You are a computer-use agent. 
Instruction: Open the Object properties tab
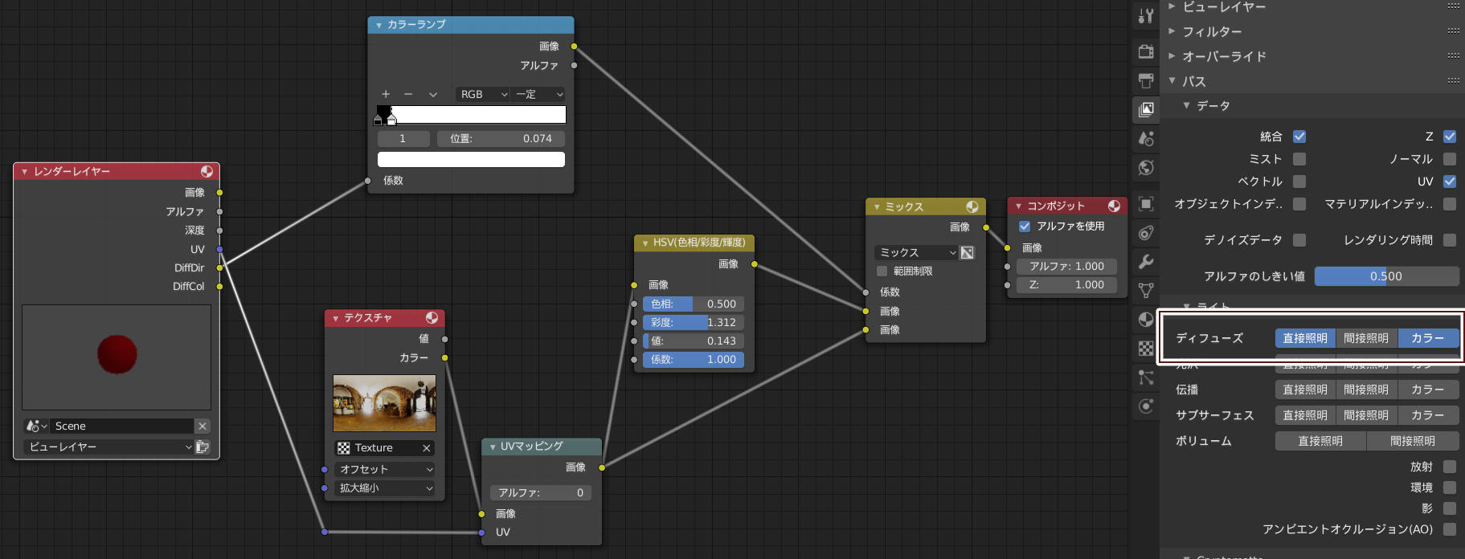[x=1146, y=204]
